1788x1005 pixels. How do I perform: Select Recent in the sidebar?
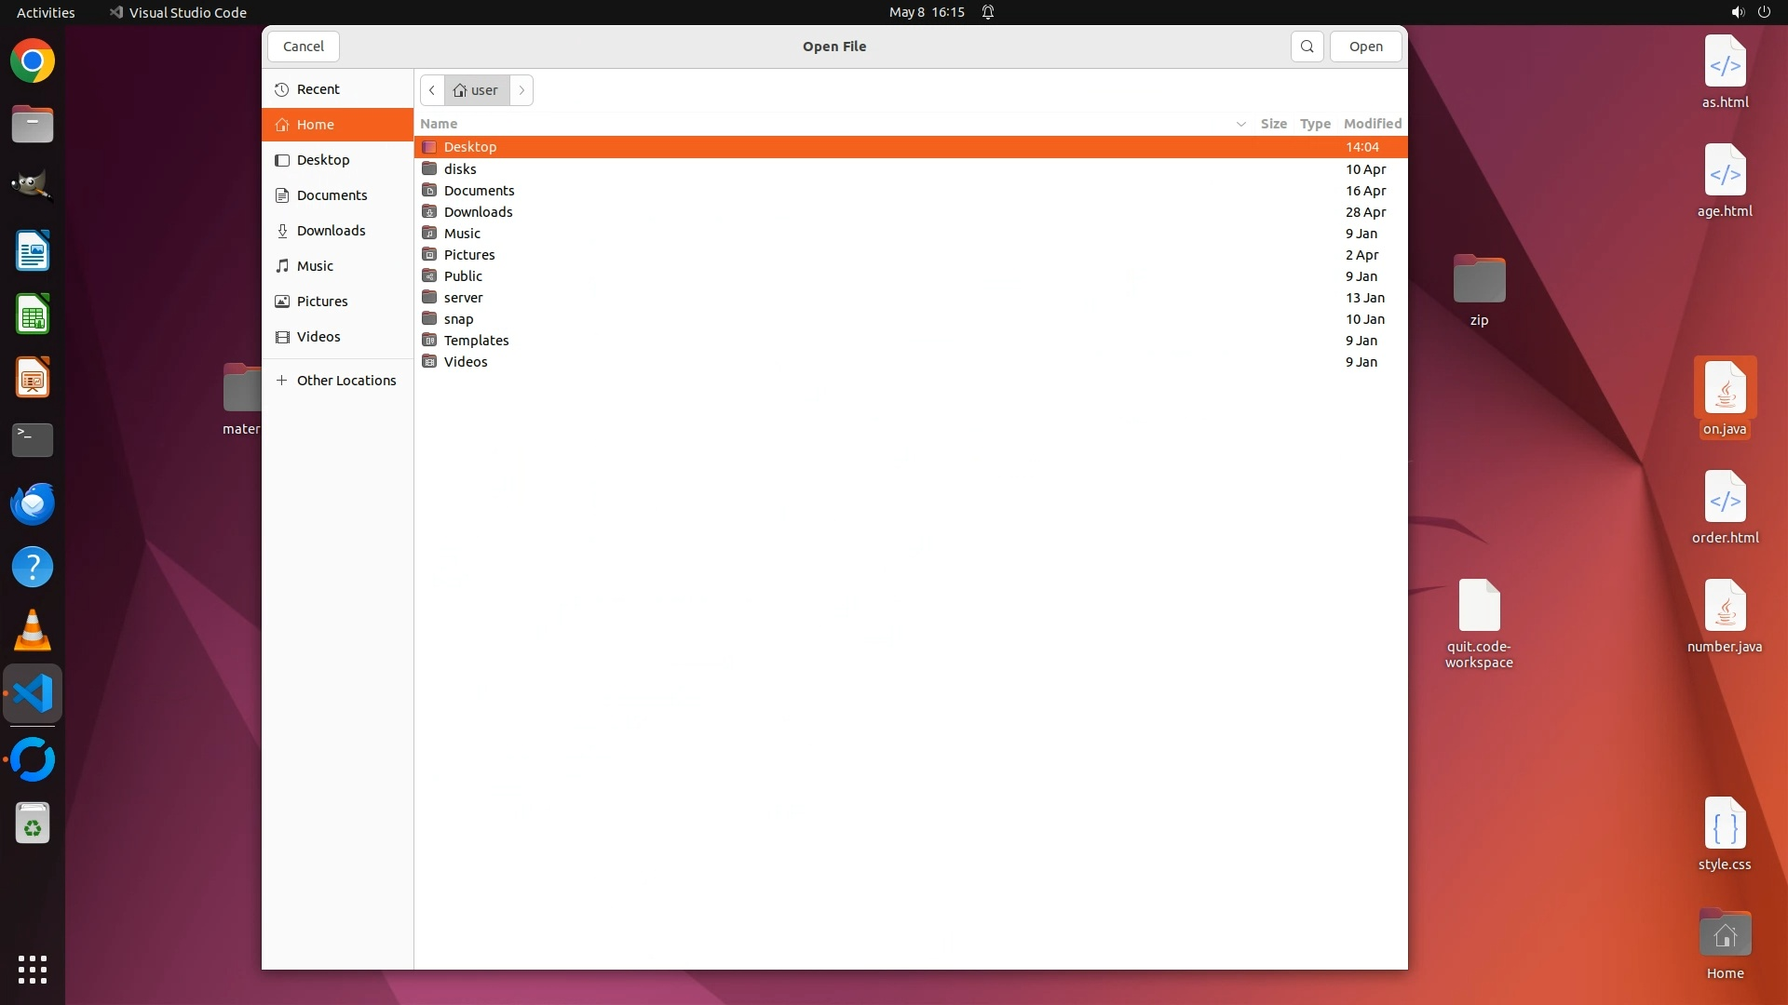tap(318, 89)
